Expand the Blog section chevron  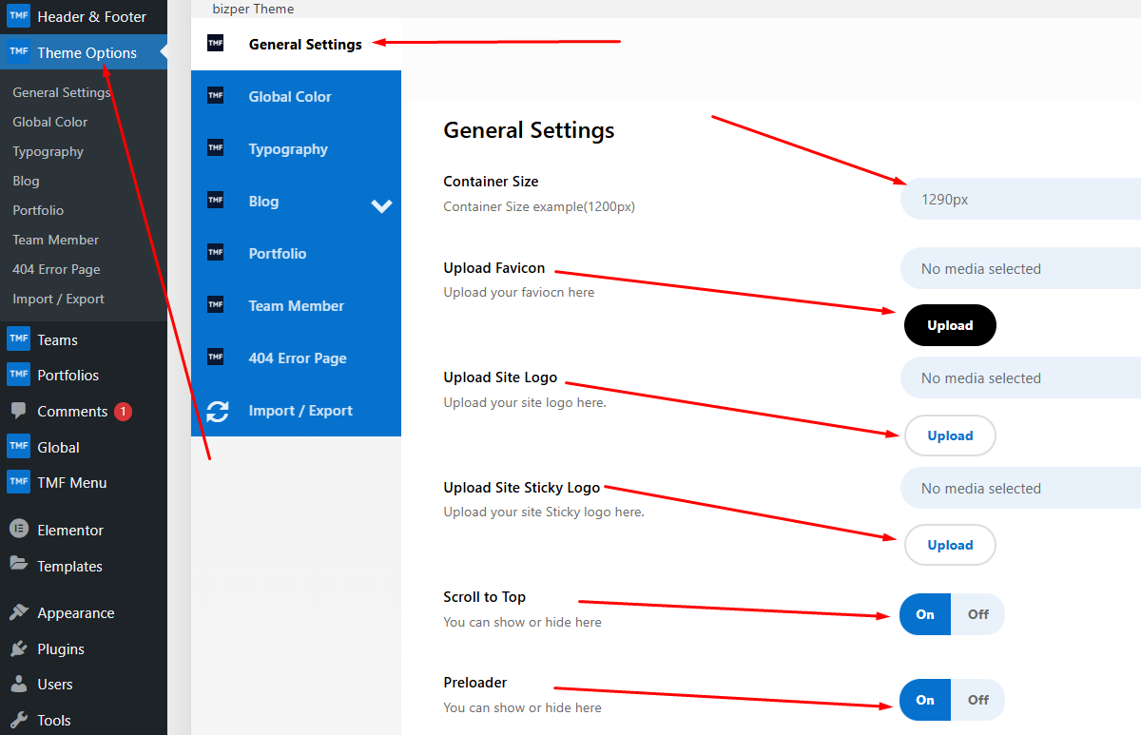381,204
